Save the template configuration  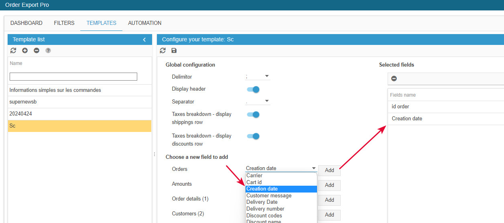[x=174, y=51]
